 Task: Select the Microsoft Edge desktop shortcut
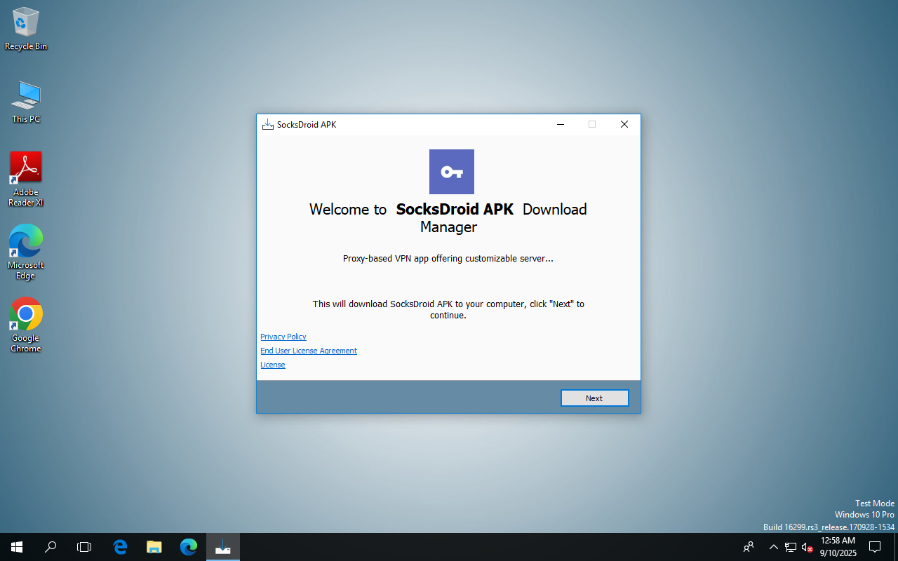tap(26, 252)
